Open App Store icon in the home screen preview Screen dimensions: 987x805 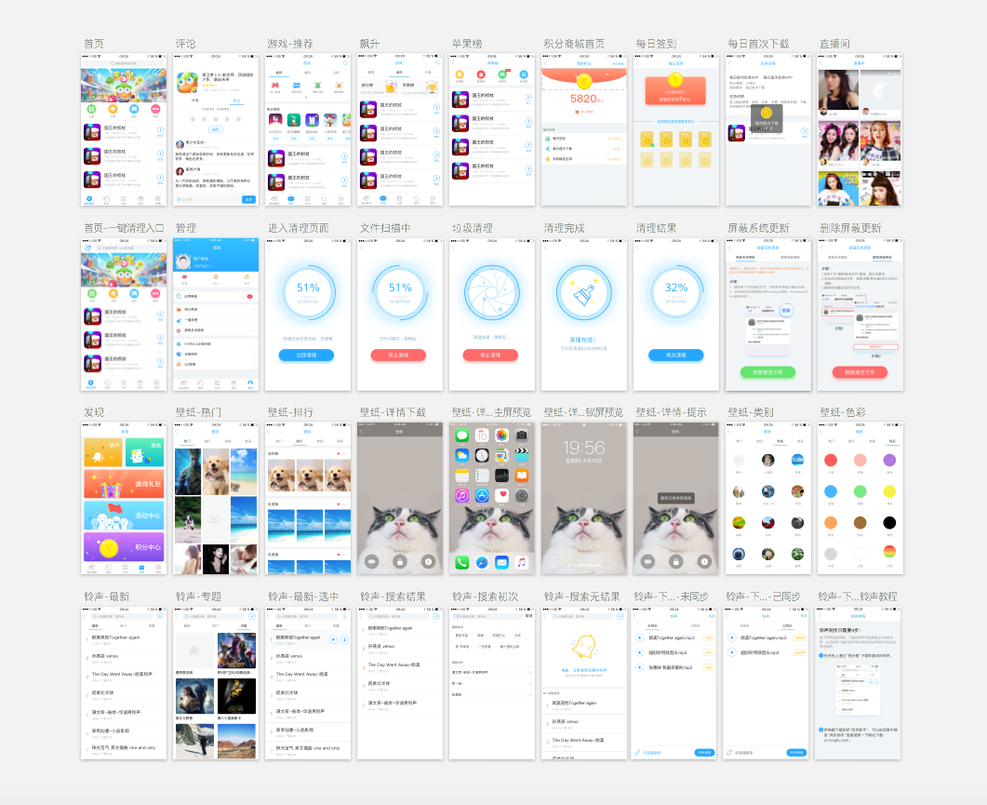tap(482, 496)
